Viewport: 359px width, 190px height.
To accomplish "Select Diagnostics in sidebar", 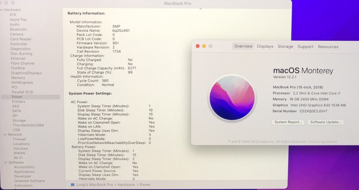I will [20, 49].
